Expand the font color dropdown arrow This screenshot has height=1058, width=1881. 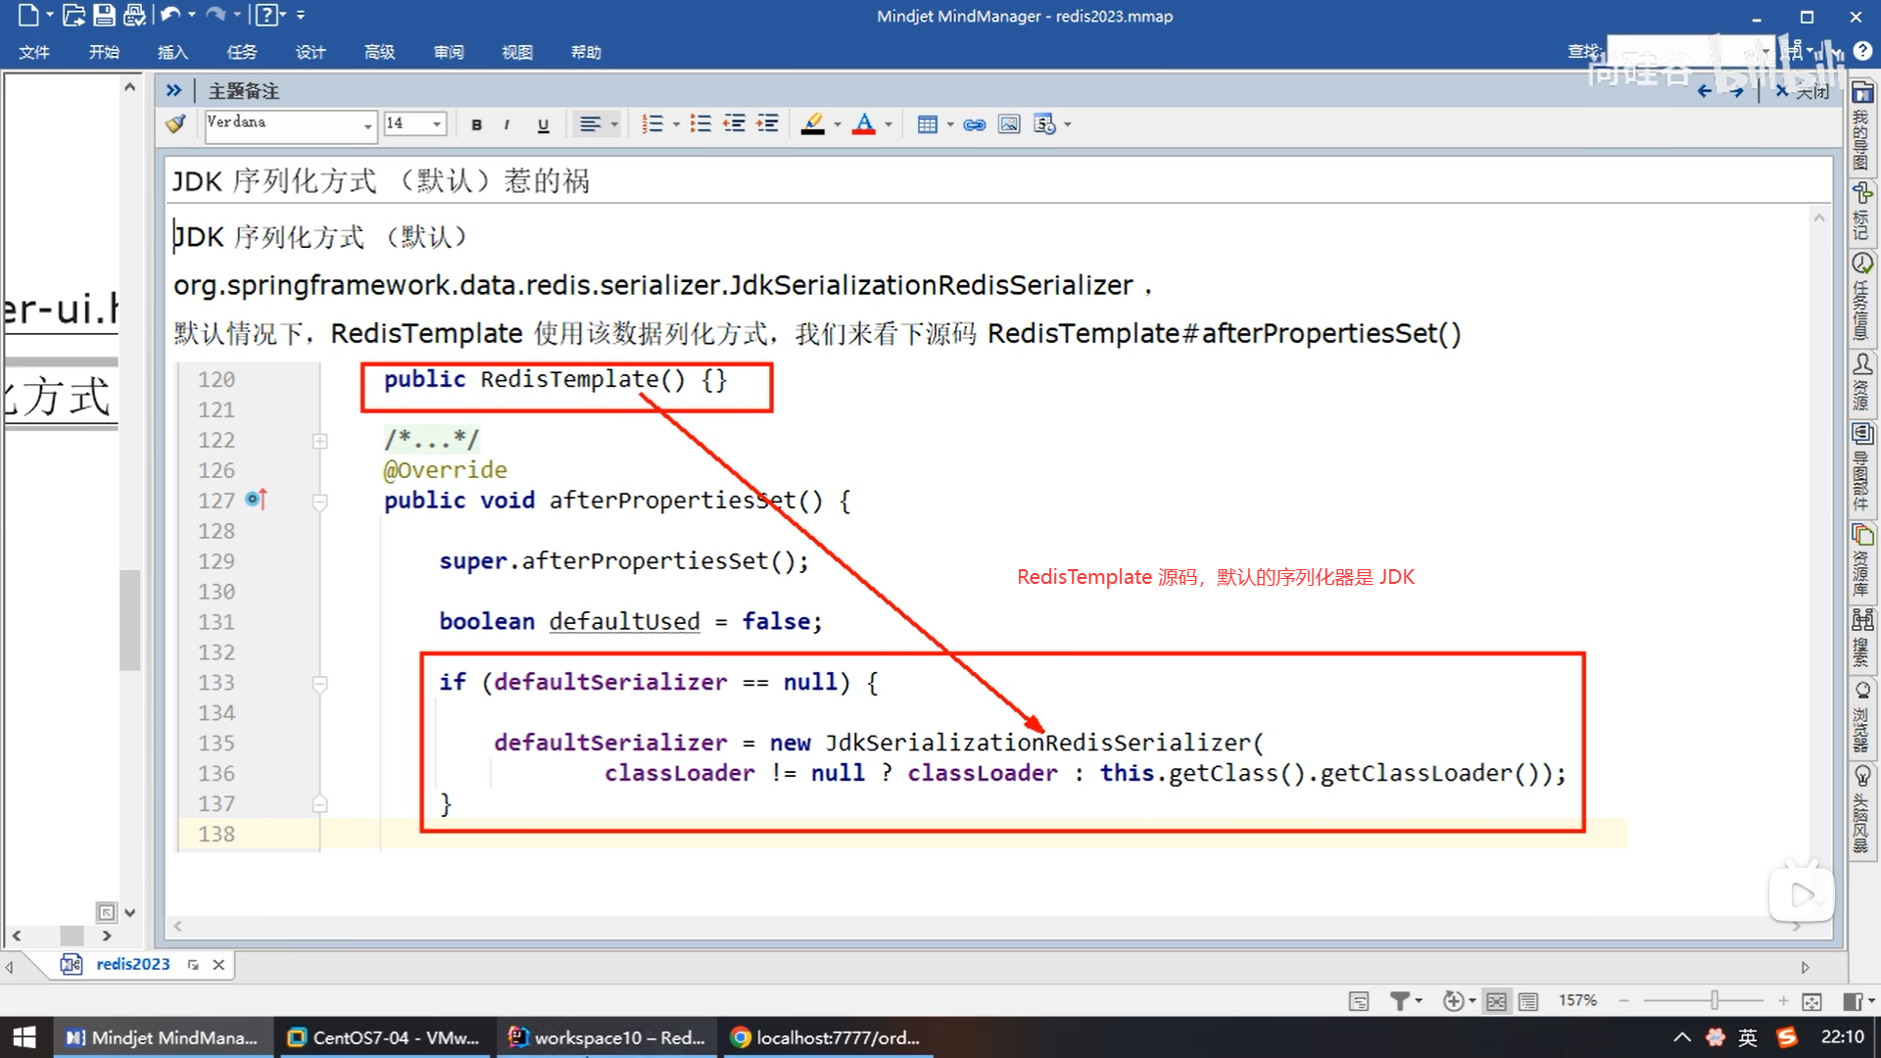coord(889,124)
